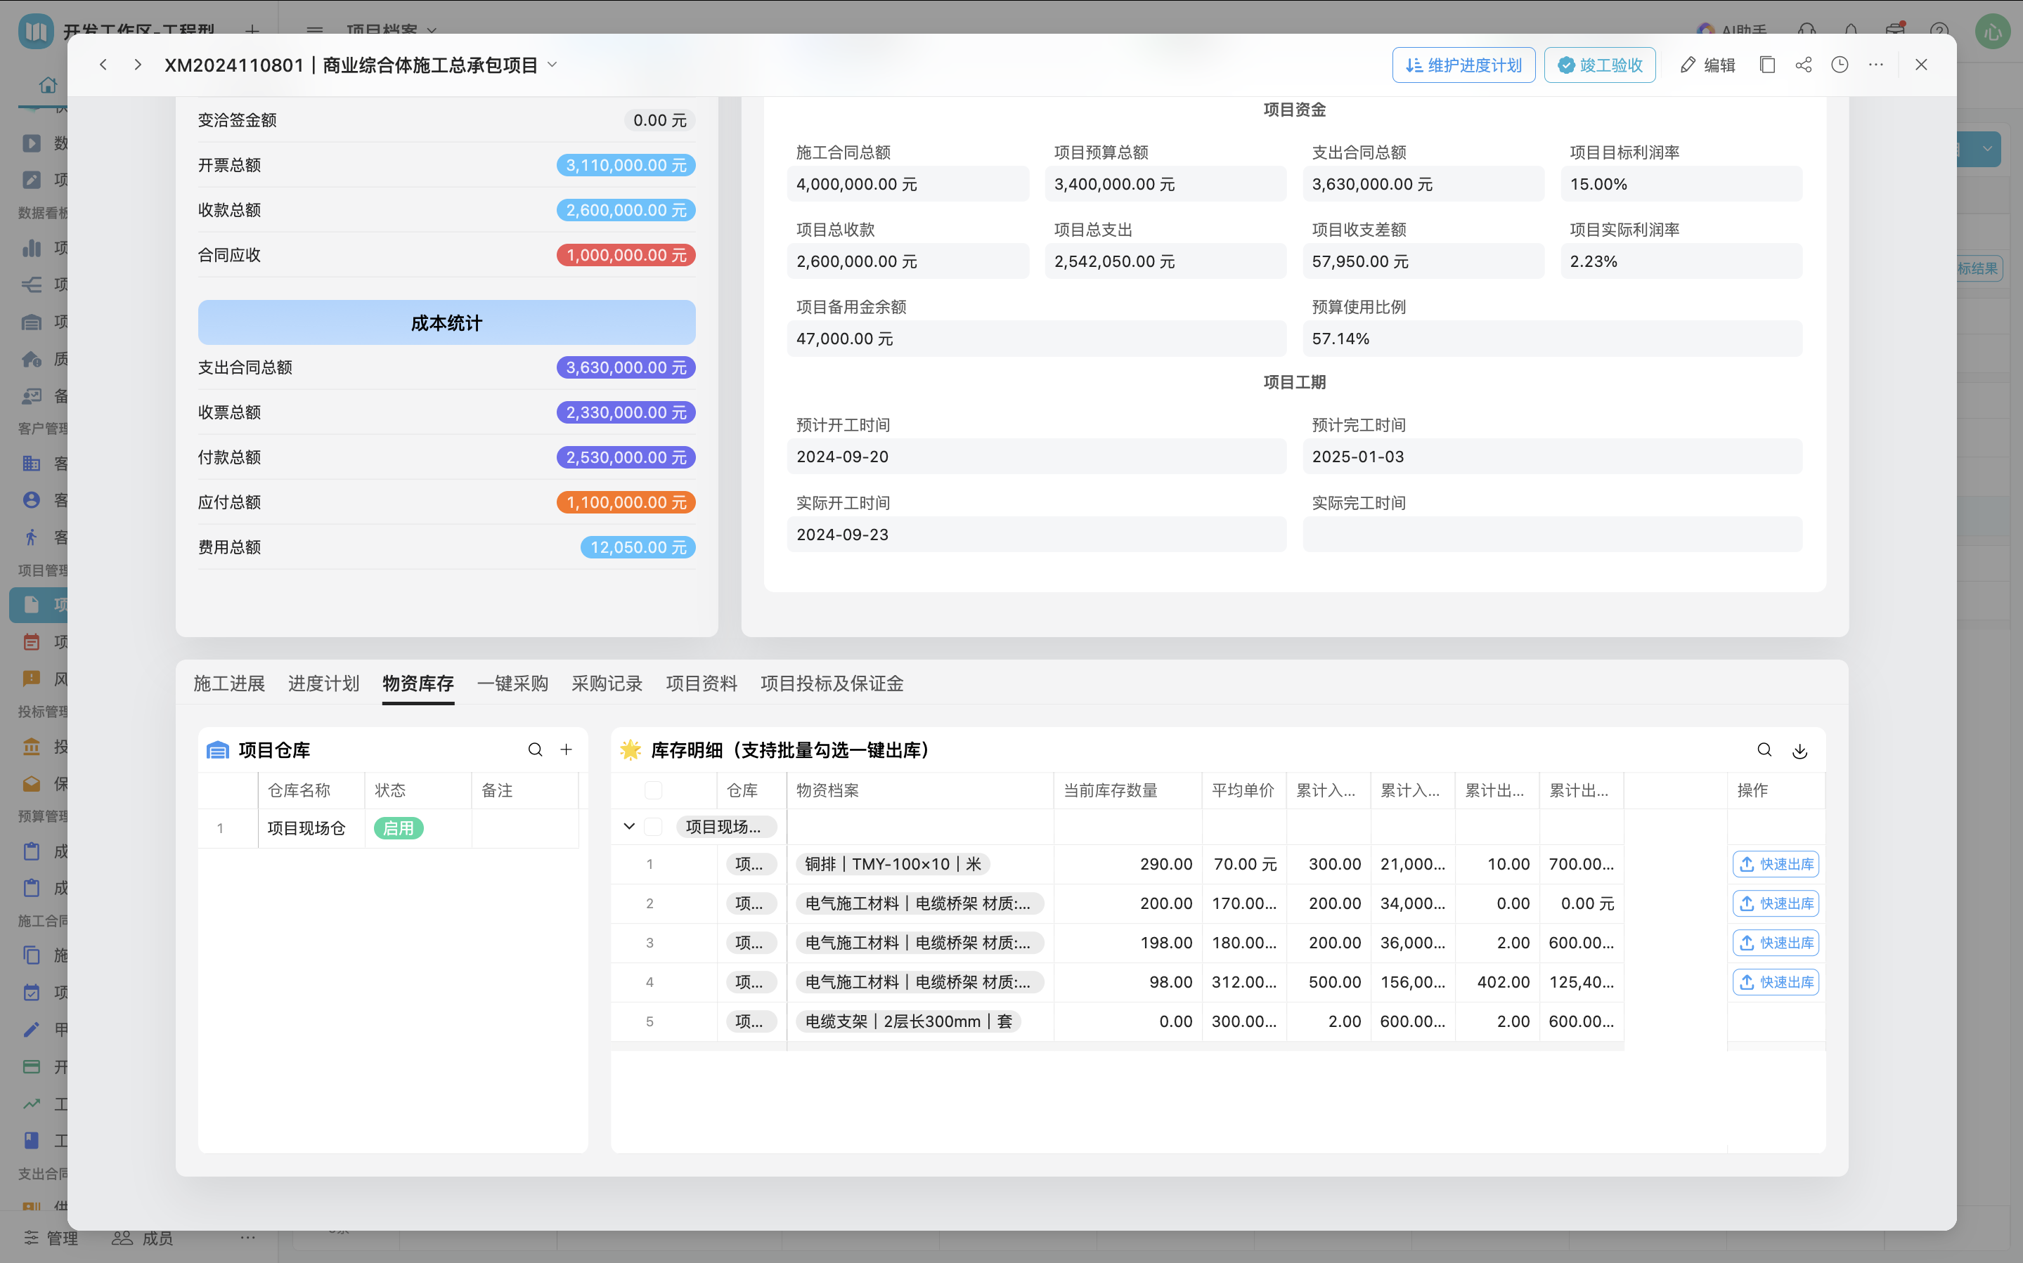Click 预计开工时间 field 2024-09-20
The height and width of the screenshot is (1263, 2023).
click(x=1036, y=457)
